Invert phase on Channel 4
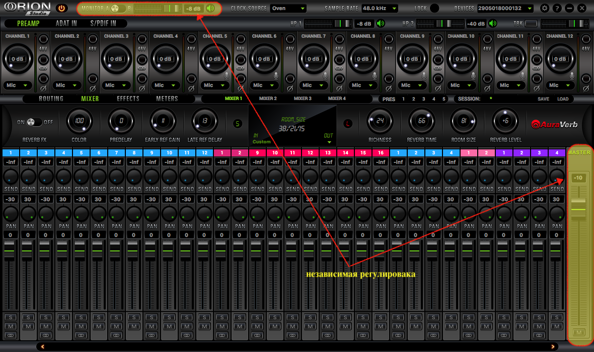The height and width of the screenshot is (352, 594). [x=191, y=89]
